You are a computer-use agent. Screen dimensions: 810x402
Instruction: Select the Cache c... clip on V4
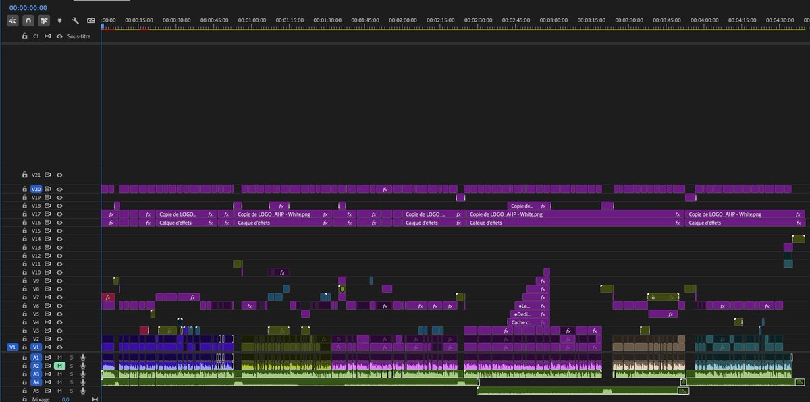click(x=529, y=322)
